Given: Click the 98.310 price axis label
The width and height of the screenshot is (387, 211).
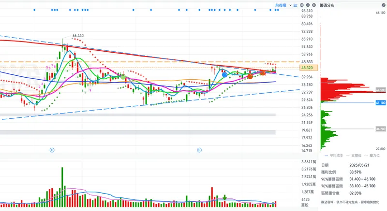Looking at the screenshot, I should coord(307,11).
